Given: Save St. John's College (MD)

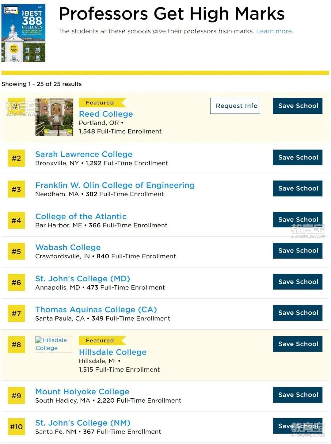Looking at the screenshot, I should [298, 282].
